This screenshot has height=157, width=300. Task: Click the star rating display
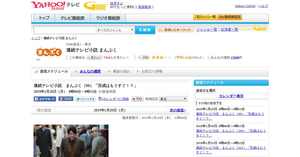coord(161,57)
